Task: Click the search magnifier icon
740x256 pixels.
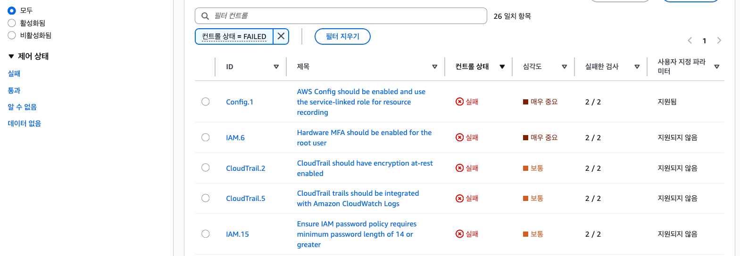Action: (205, 16)
